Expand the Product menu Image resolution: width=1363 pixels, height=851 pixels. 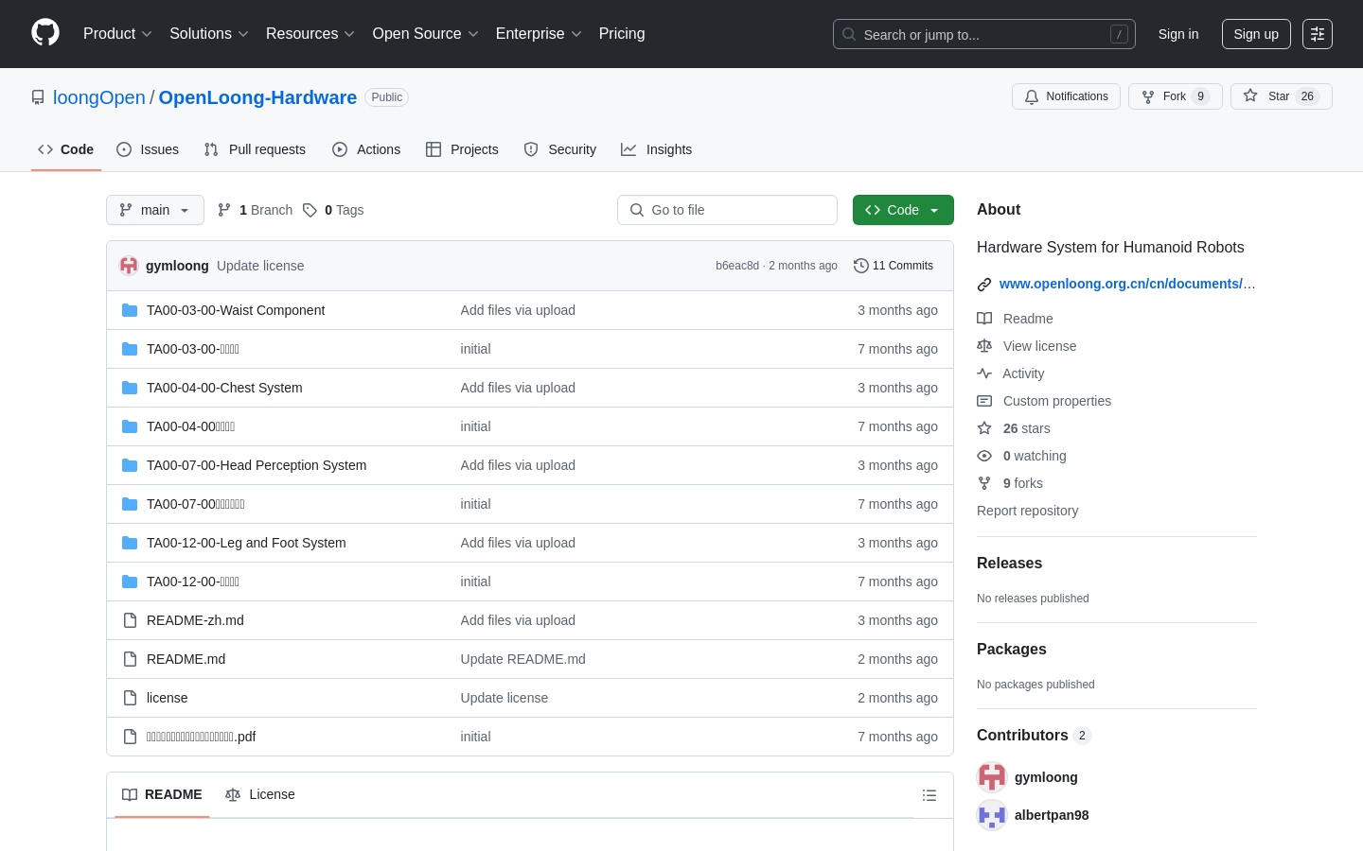pos(117,33)
